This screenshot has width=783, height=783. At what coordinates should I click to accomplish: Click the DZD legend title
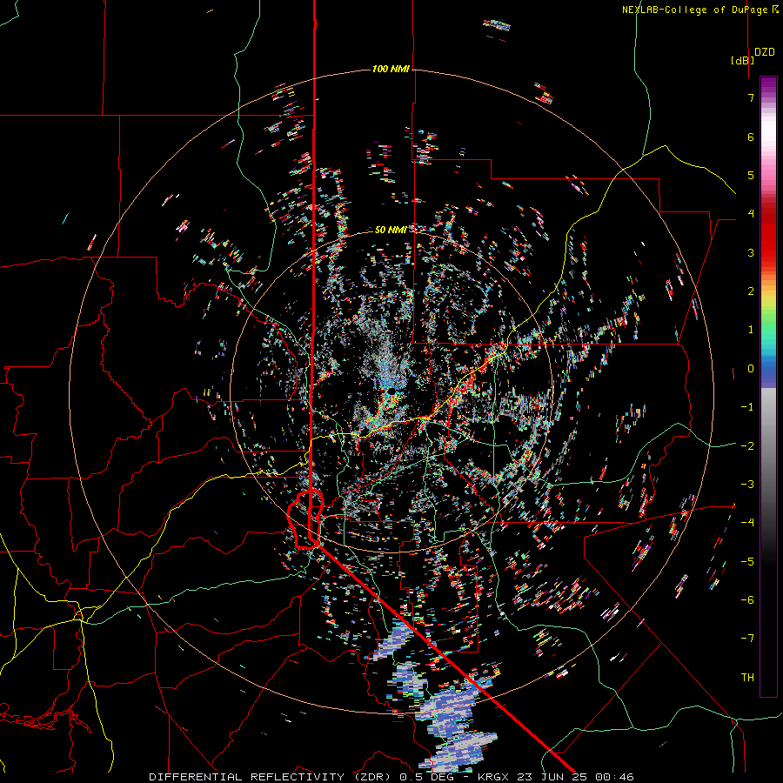coord(765,52)
